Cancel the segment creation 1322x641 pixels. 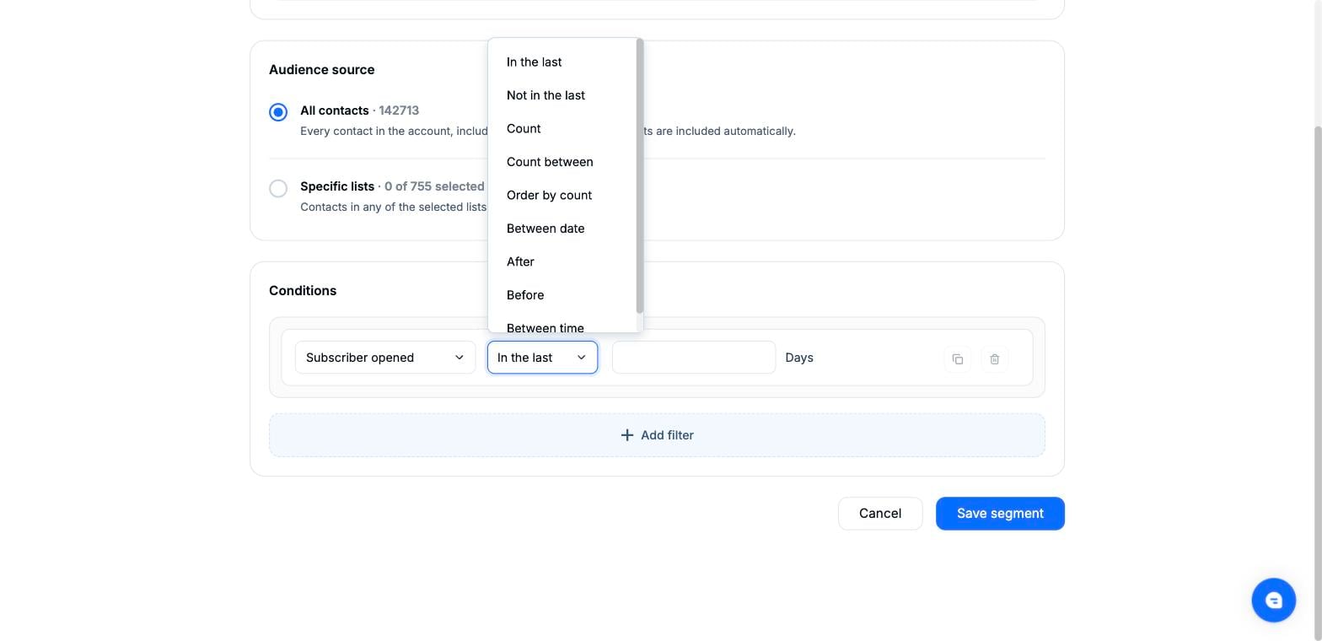point(880,514)
